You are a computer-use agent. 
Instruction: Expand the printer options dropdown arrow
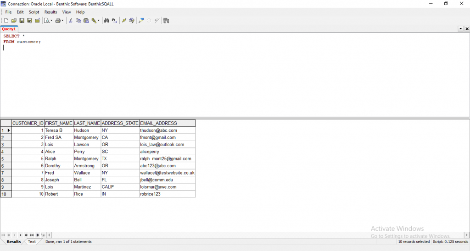(x=63, y=21)
